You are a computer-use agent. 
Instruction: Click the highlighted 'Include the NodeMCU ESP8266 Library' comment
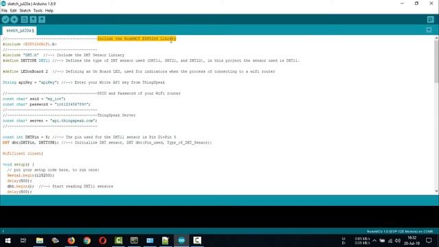137,38
